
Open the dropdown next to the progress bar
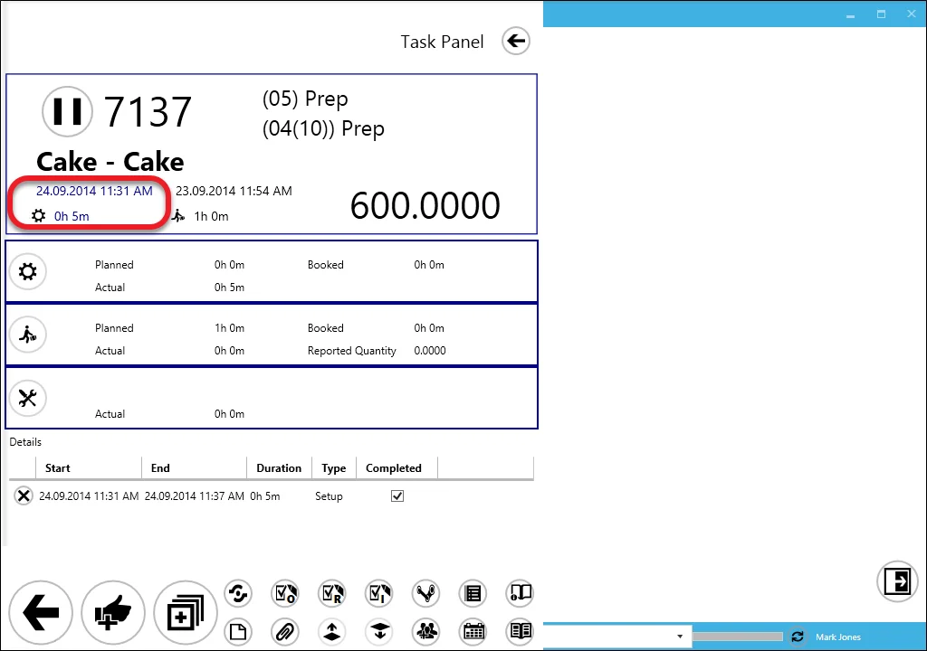pos(680,637)
